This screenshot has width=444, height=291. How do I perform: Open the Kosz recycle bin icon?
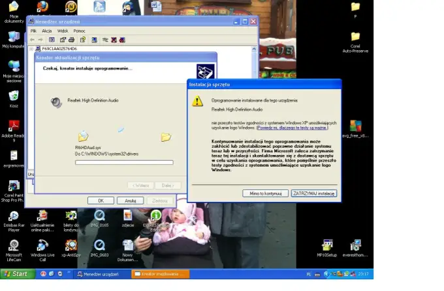point(14,99)
